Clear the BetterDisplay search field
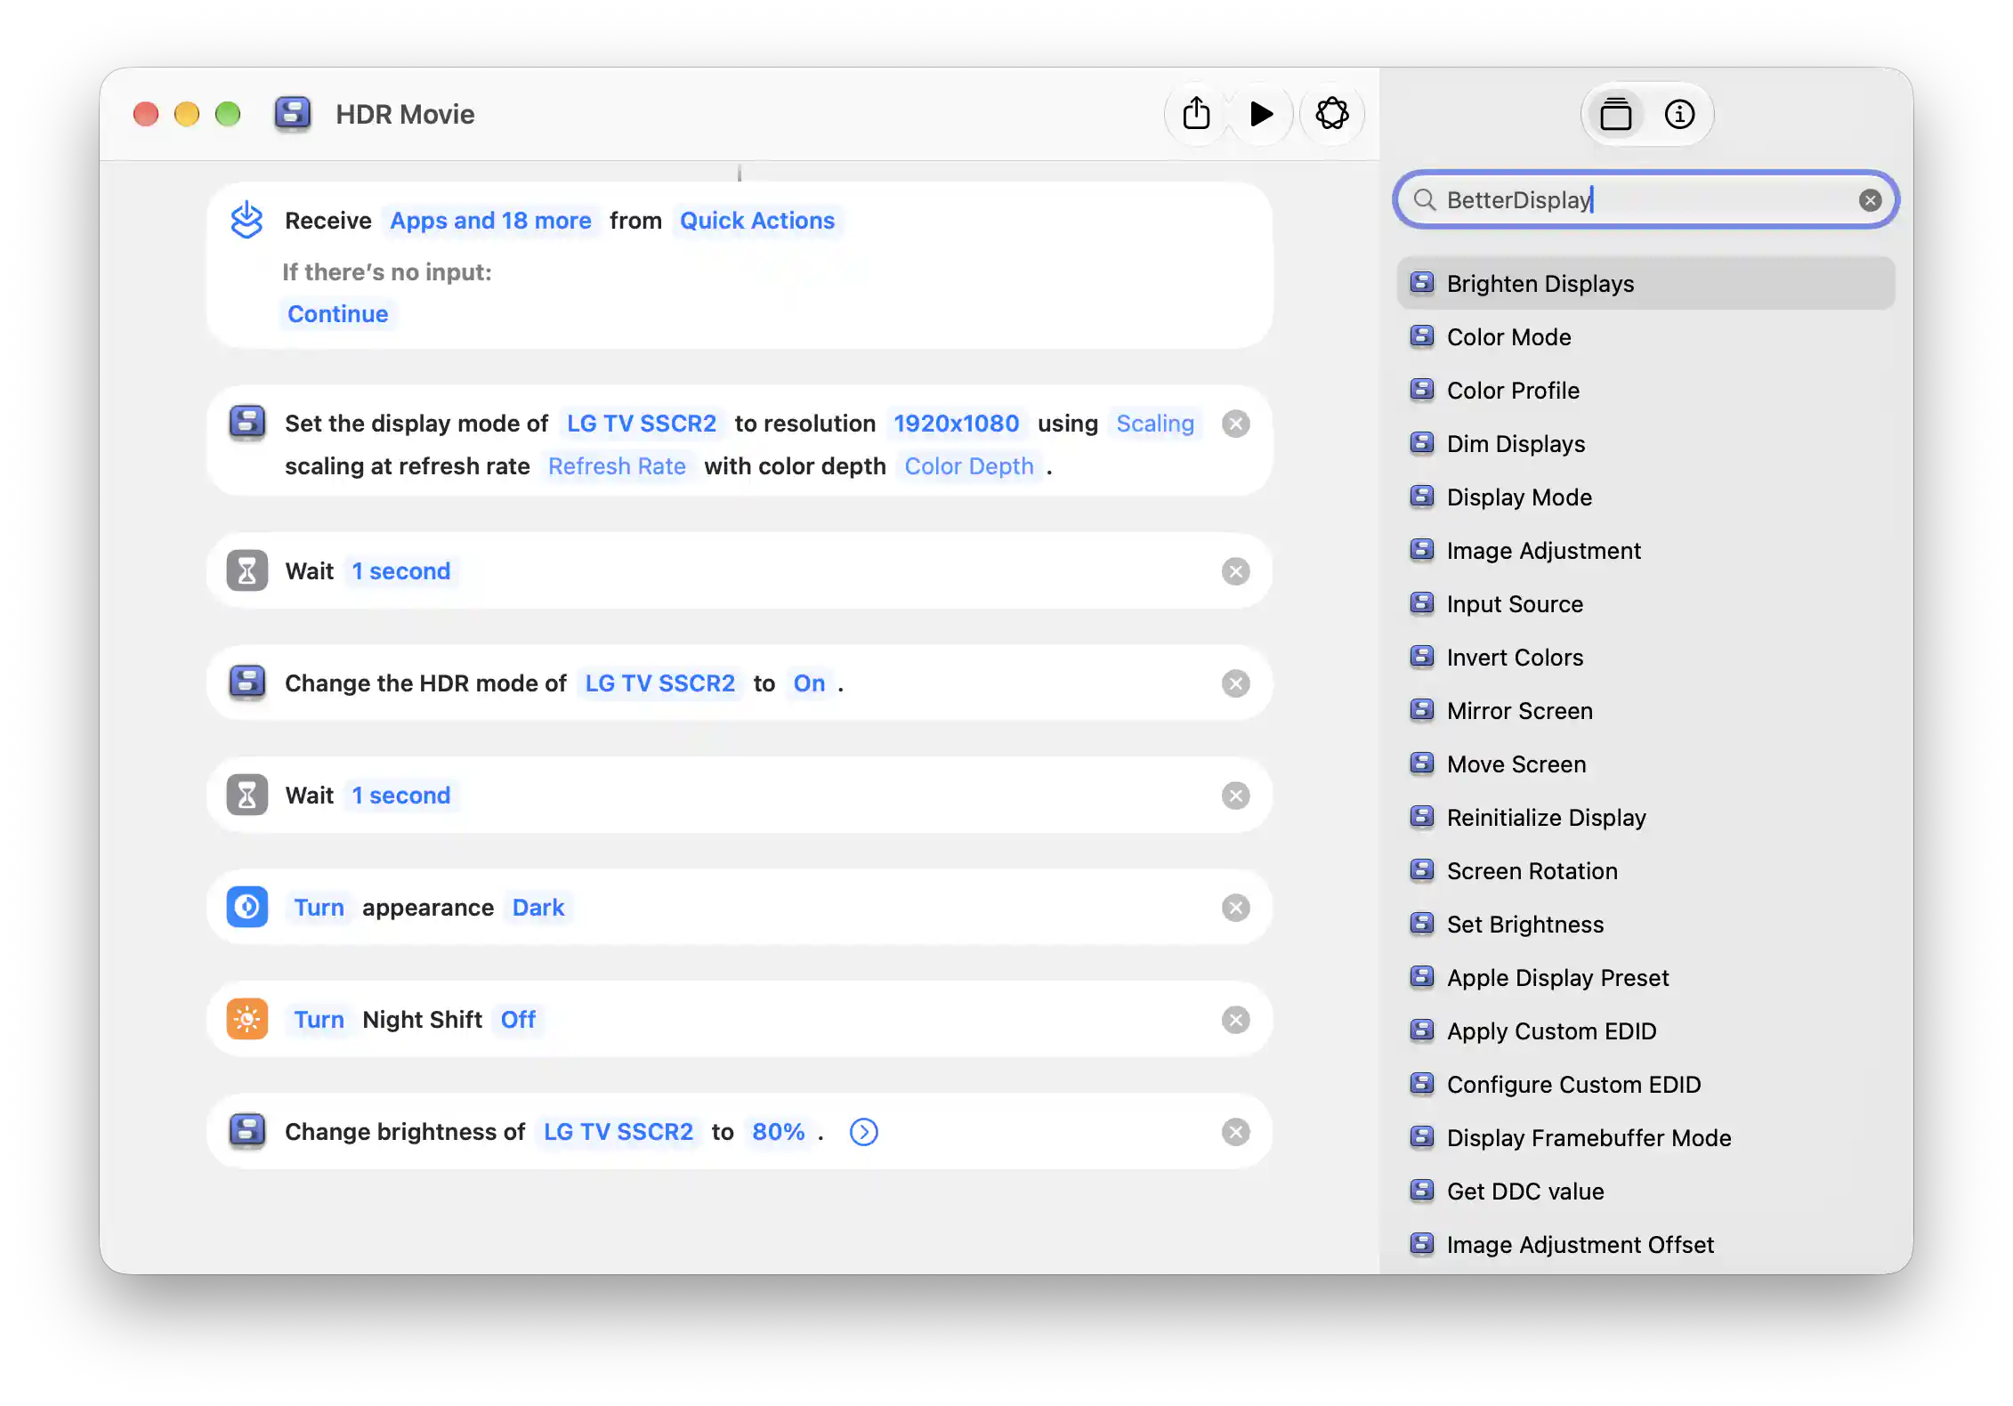 tap(1870, 200)
